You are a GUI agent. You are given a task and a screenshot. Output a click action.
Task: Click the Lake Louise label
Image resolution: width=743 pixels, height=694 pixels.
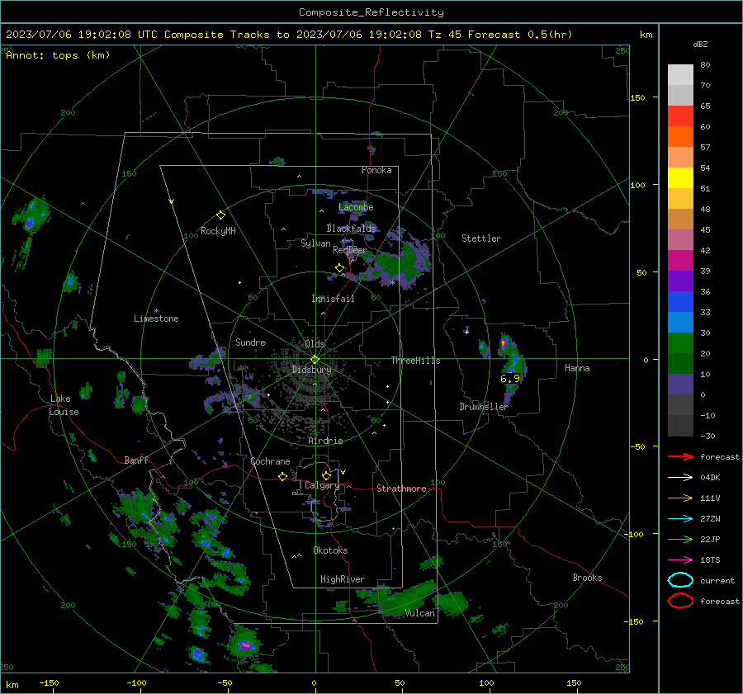[64, 405]
